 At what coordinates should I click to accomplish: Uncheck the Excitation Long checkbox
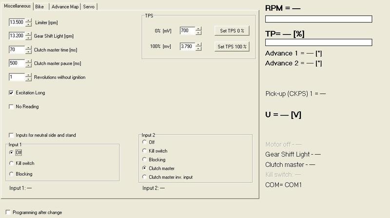(11, 93)
